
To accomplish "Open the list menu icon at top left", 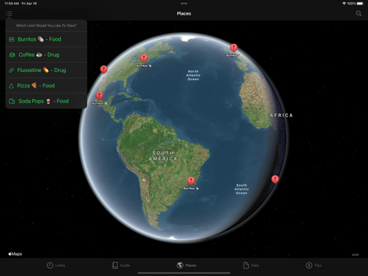I will coord(9,13).
